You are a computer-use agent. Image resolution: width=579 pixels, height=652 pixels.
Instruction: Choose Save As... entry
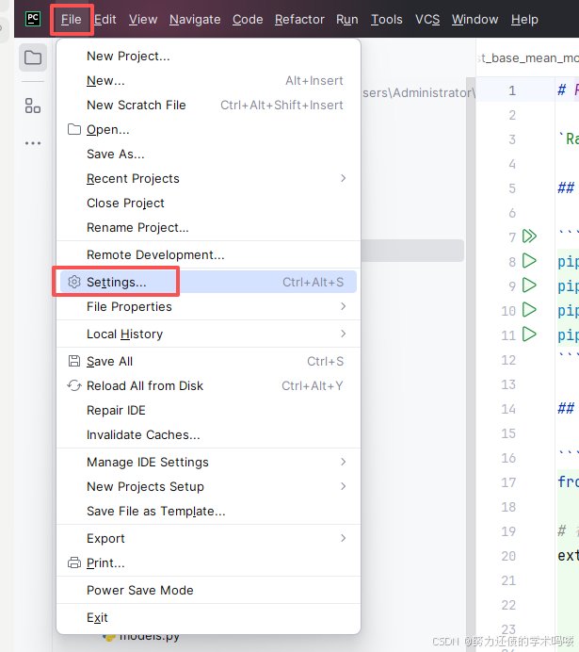[x=208, y=155]
